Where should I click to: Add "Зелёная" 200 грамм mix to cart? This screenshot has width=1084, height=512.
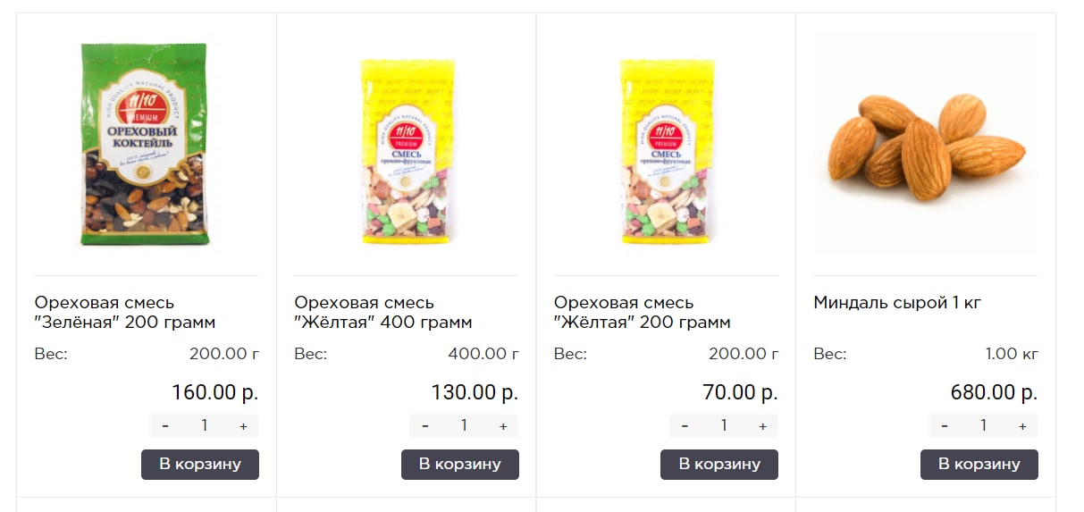coord(200,465)
